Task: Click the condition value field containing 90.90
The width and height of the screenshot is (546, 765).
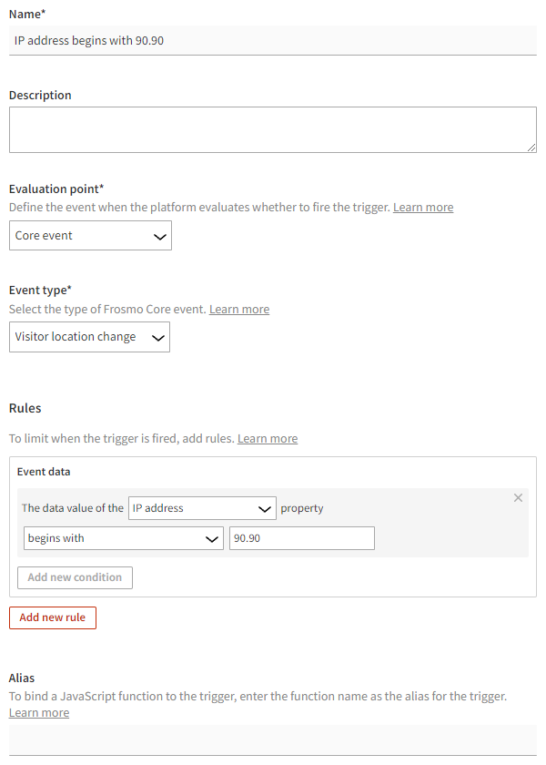Action: click(x=301, y=537)
